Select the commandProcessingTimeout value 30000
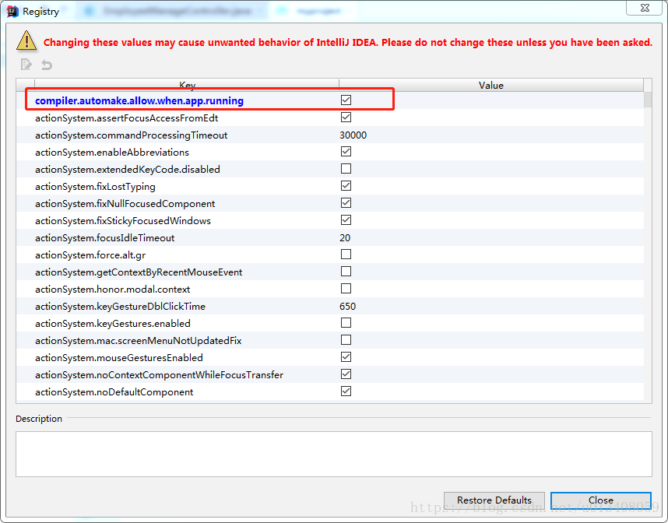 coord(353,135)
